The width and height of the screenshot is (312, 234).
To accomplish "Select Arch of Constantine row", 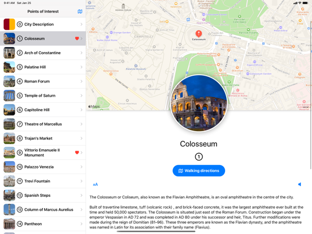I will click(43, 53).
